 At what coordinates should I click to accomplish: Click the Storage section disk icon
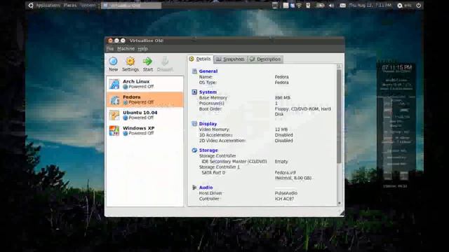[x=194, y=150]
